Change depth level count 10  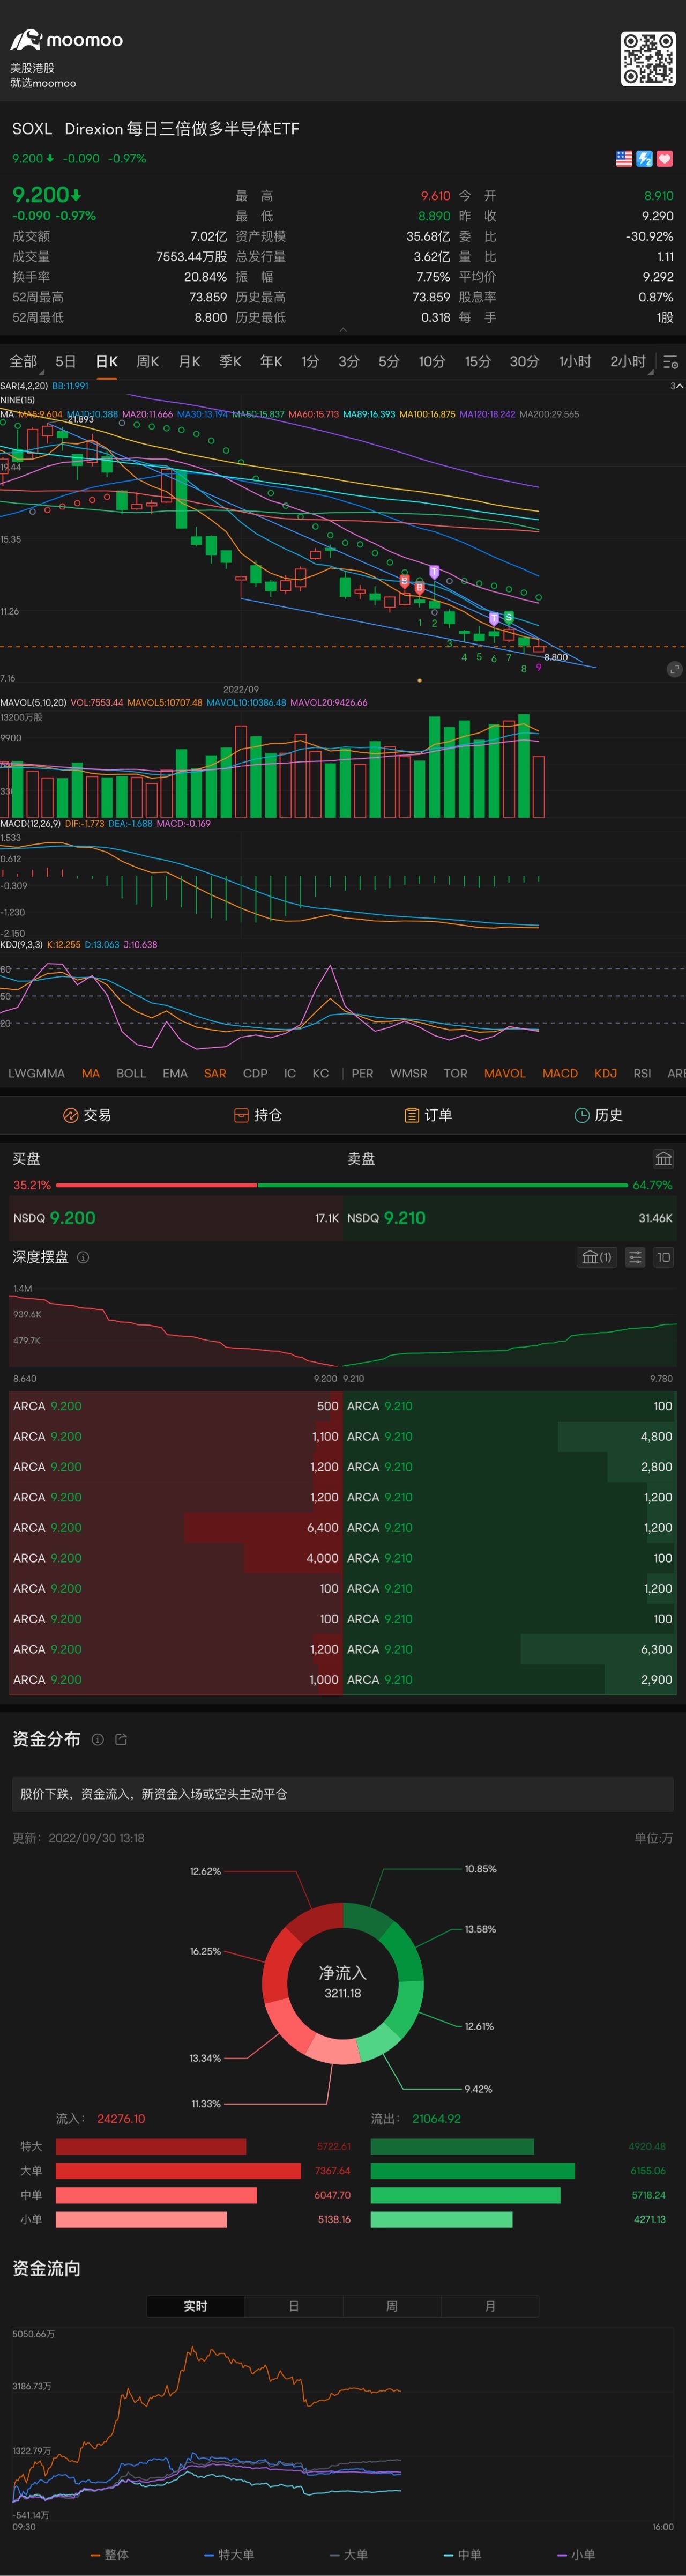coord(663,1257)
